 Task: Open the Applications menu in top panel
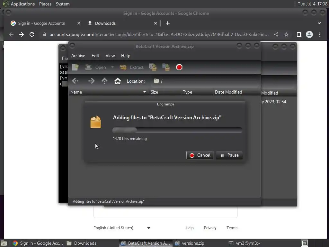[x=23, y=4]
